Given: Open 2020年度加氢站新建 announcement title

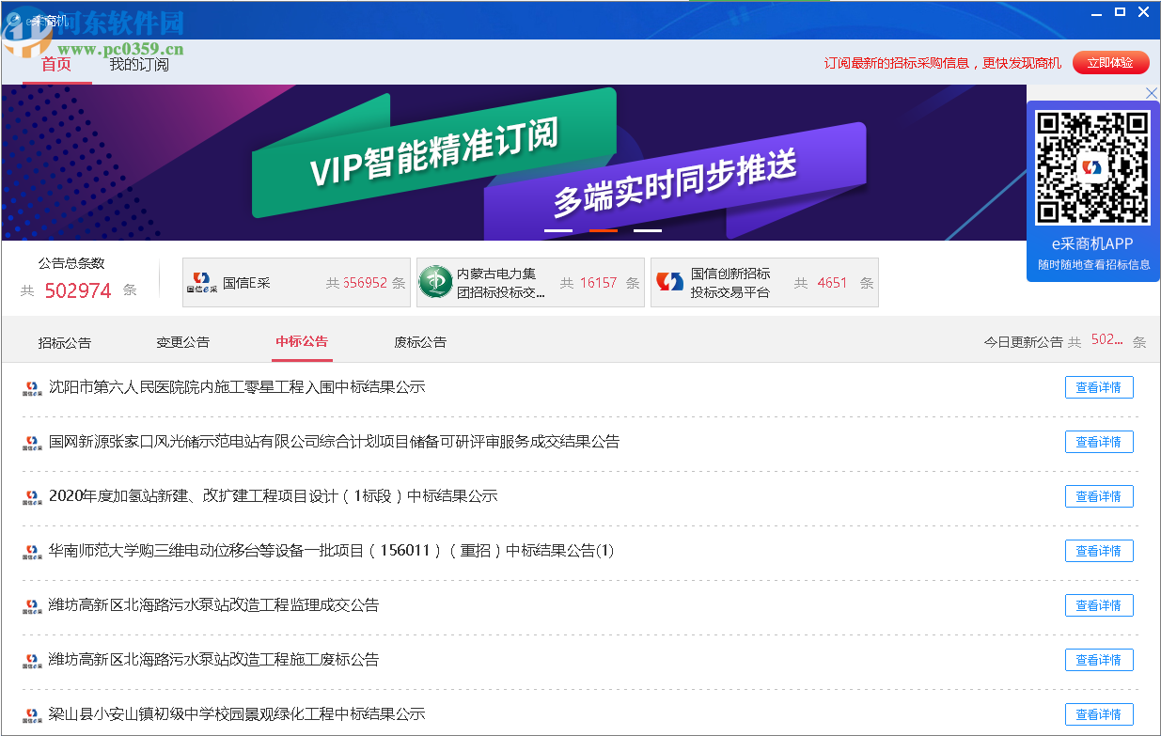Looking at the screenshot, I should point(273,495).
